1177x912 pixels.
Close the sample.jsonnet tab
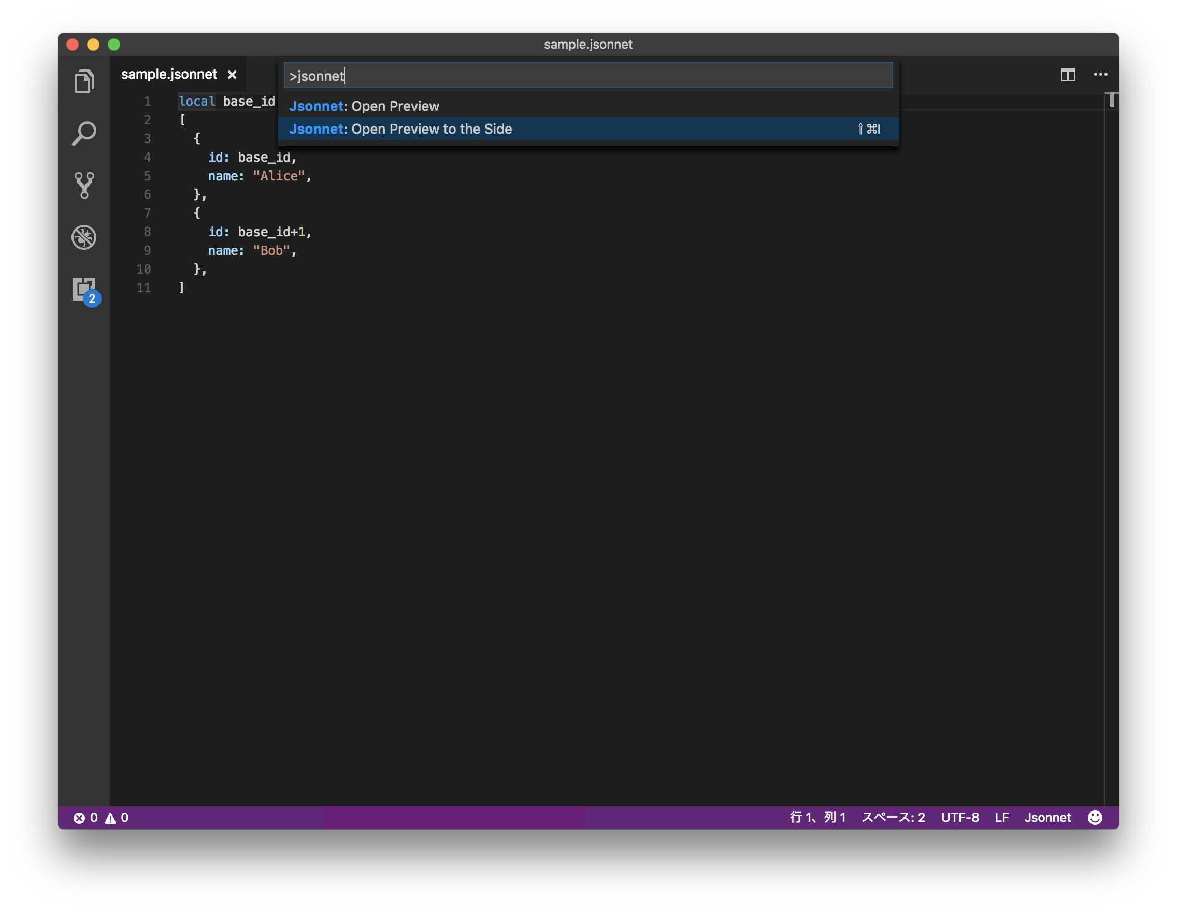tap(232, 75)
